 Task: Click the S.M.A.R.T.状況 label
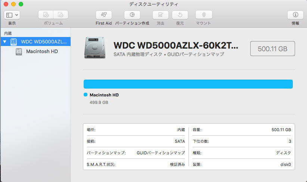tap(101, 164)
